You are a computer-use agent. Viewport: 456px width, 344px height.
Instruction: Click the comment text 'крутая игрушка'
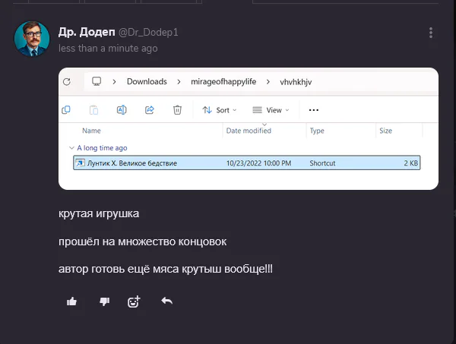(x=99, y=214)
